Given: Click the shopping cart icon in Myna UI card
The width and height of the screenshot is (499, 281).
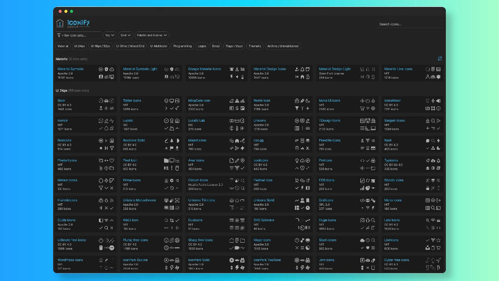Looking at the screenshot, I should [362, 109].
